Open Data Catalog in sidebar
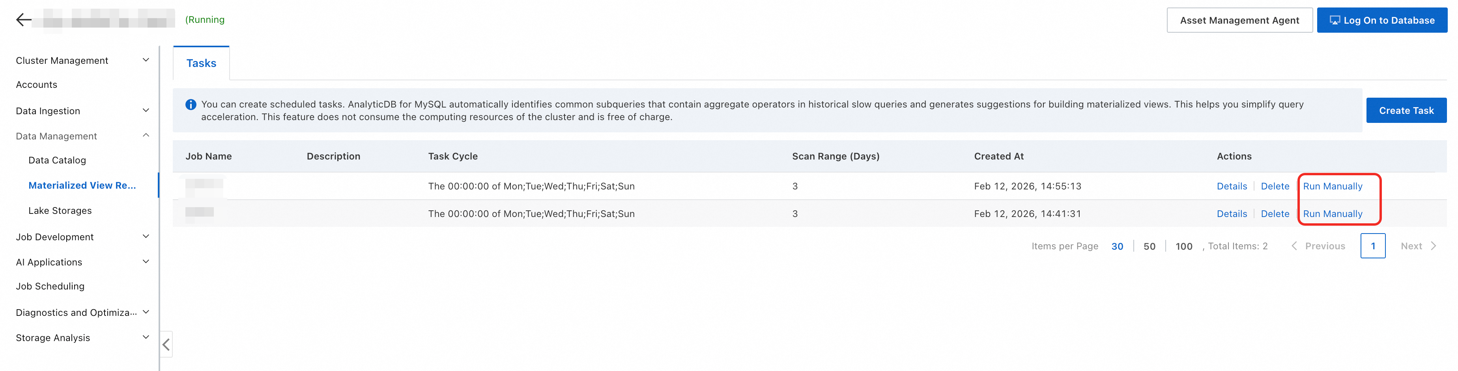This screenshot has width=1458, height=371. pos(57,160)
